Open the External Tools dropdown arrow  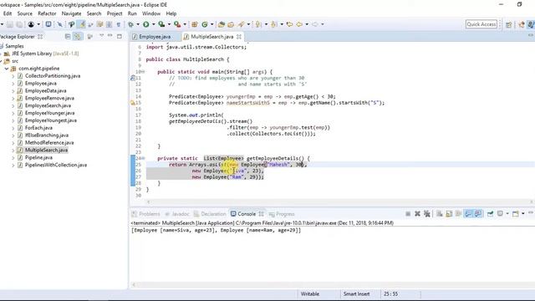[185, 24]
